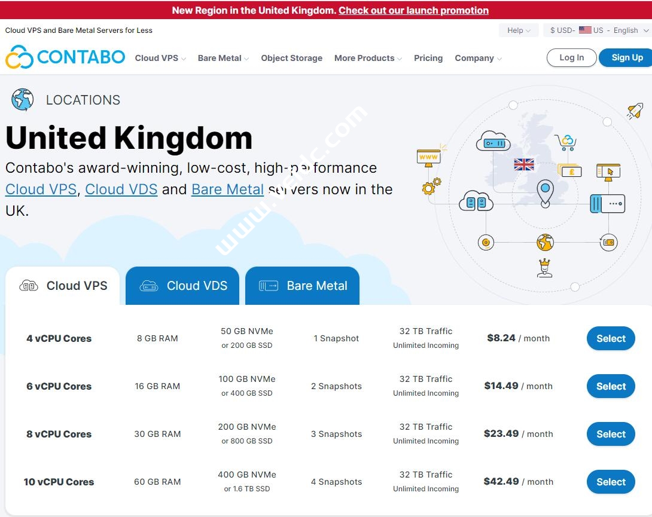The height and width of the screenshot is (517, 652).
Task: Click the 60 GB RAM cell
Action: coord(157,482)
